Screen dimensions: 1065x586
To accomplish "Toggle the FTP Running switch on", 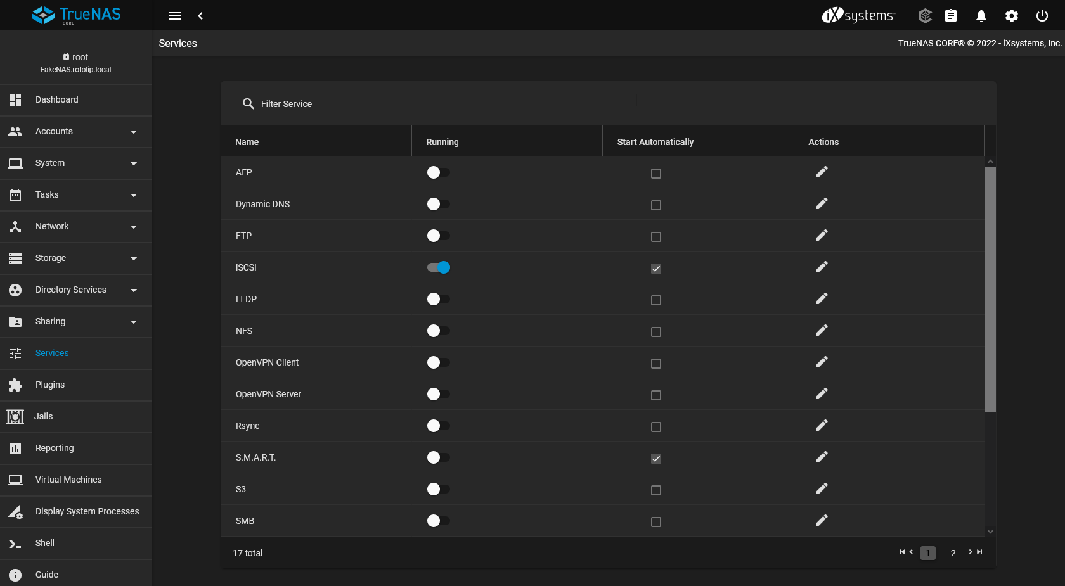I will click(438, 236).
